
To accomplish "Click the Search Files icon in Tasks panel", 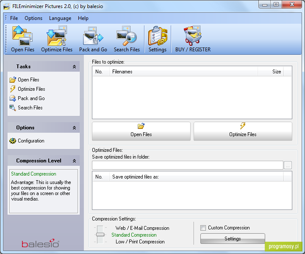I will coord(13,108).
